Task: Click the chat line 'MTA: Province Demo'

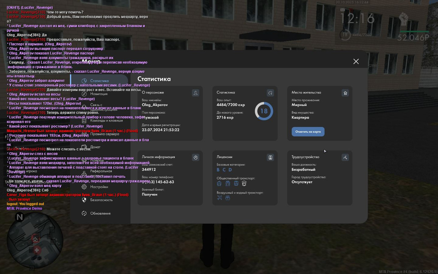Action: pos(24,208)
